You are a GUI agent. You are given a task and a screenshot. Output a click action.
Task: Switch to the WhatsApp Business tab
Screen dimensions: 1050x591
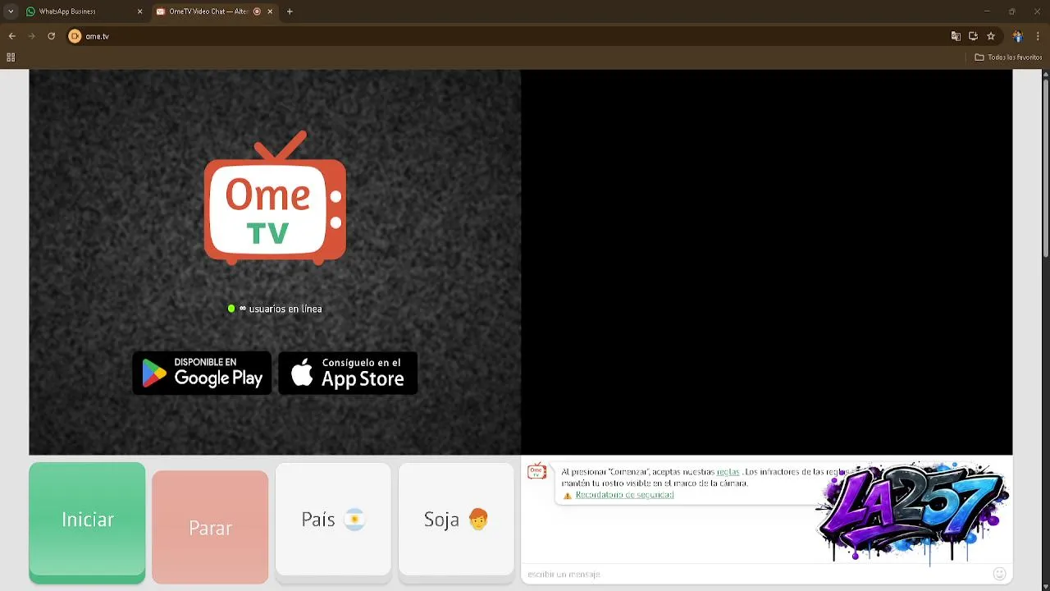click(x=82, y=11)
